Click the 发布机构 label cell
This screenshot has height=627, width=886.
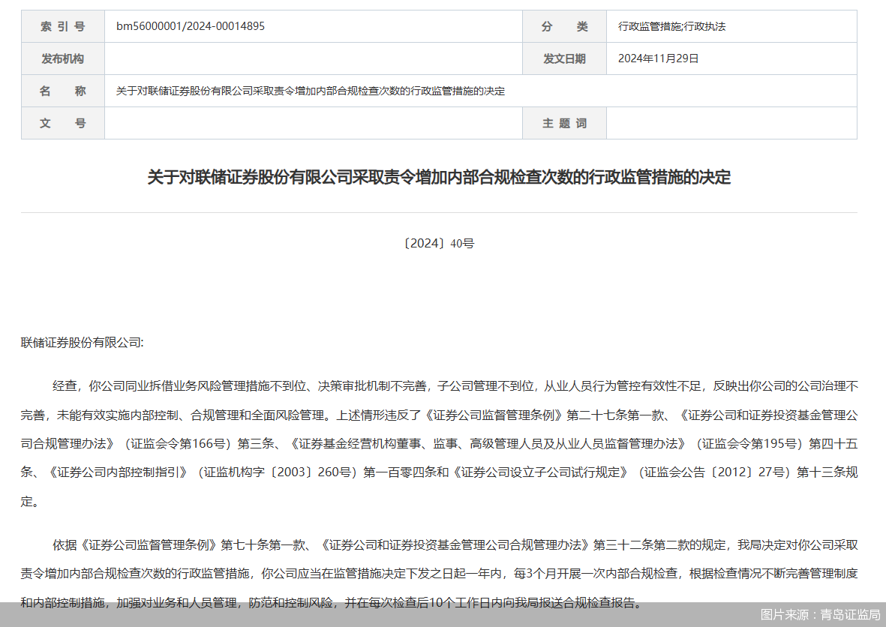click(x=63, y=58)
